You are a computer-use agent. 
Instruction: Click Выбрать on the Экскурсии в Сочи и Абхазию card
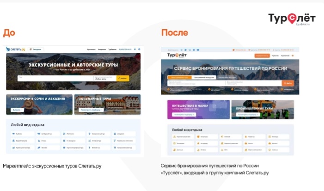point(17,110)
